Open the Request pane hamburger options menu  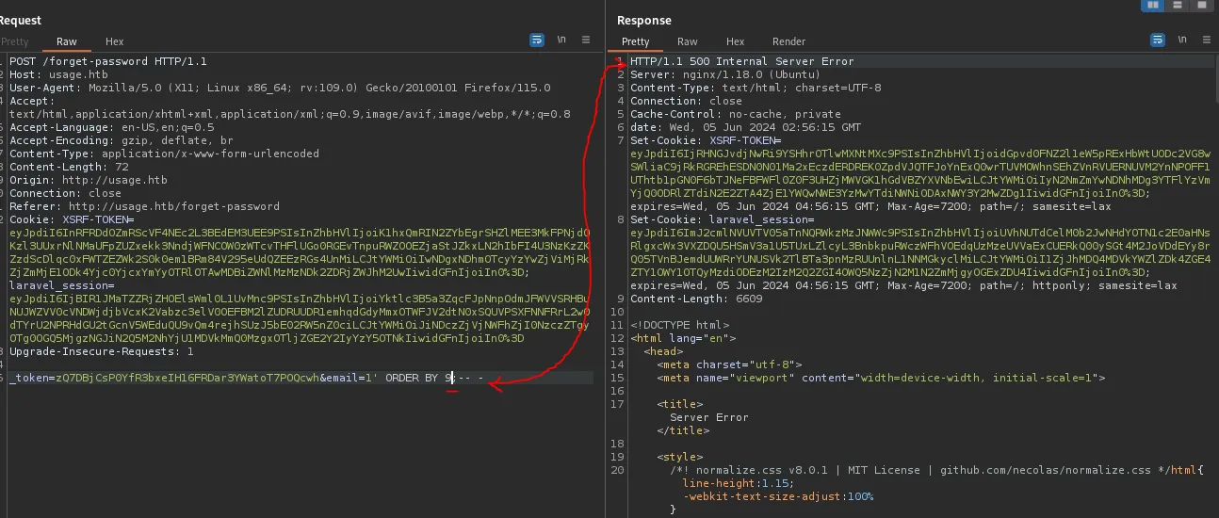pyautogui.click(x=586, y=40)
